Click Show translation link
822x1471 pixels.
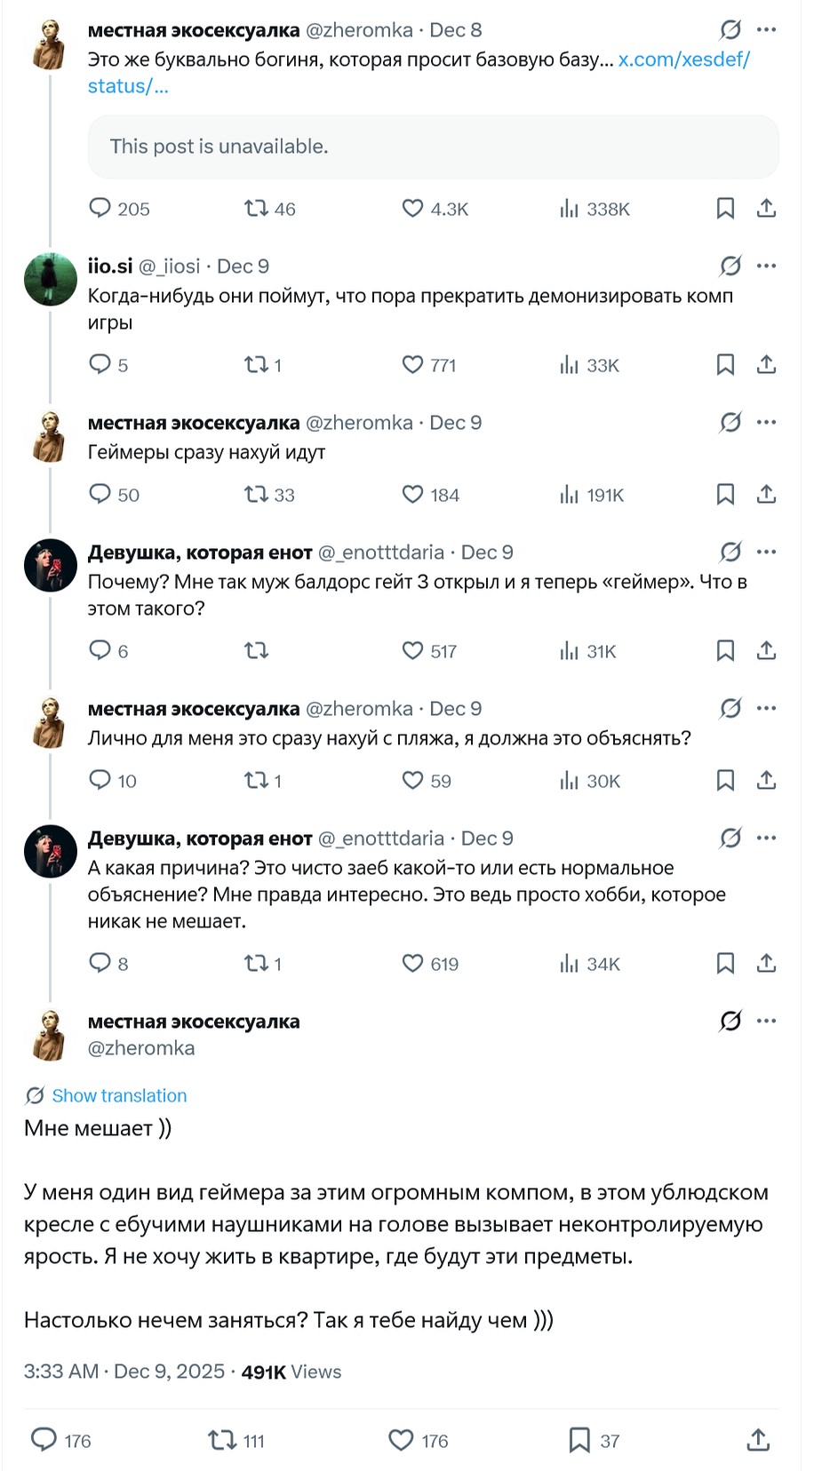point(119,1095)
